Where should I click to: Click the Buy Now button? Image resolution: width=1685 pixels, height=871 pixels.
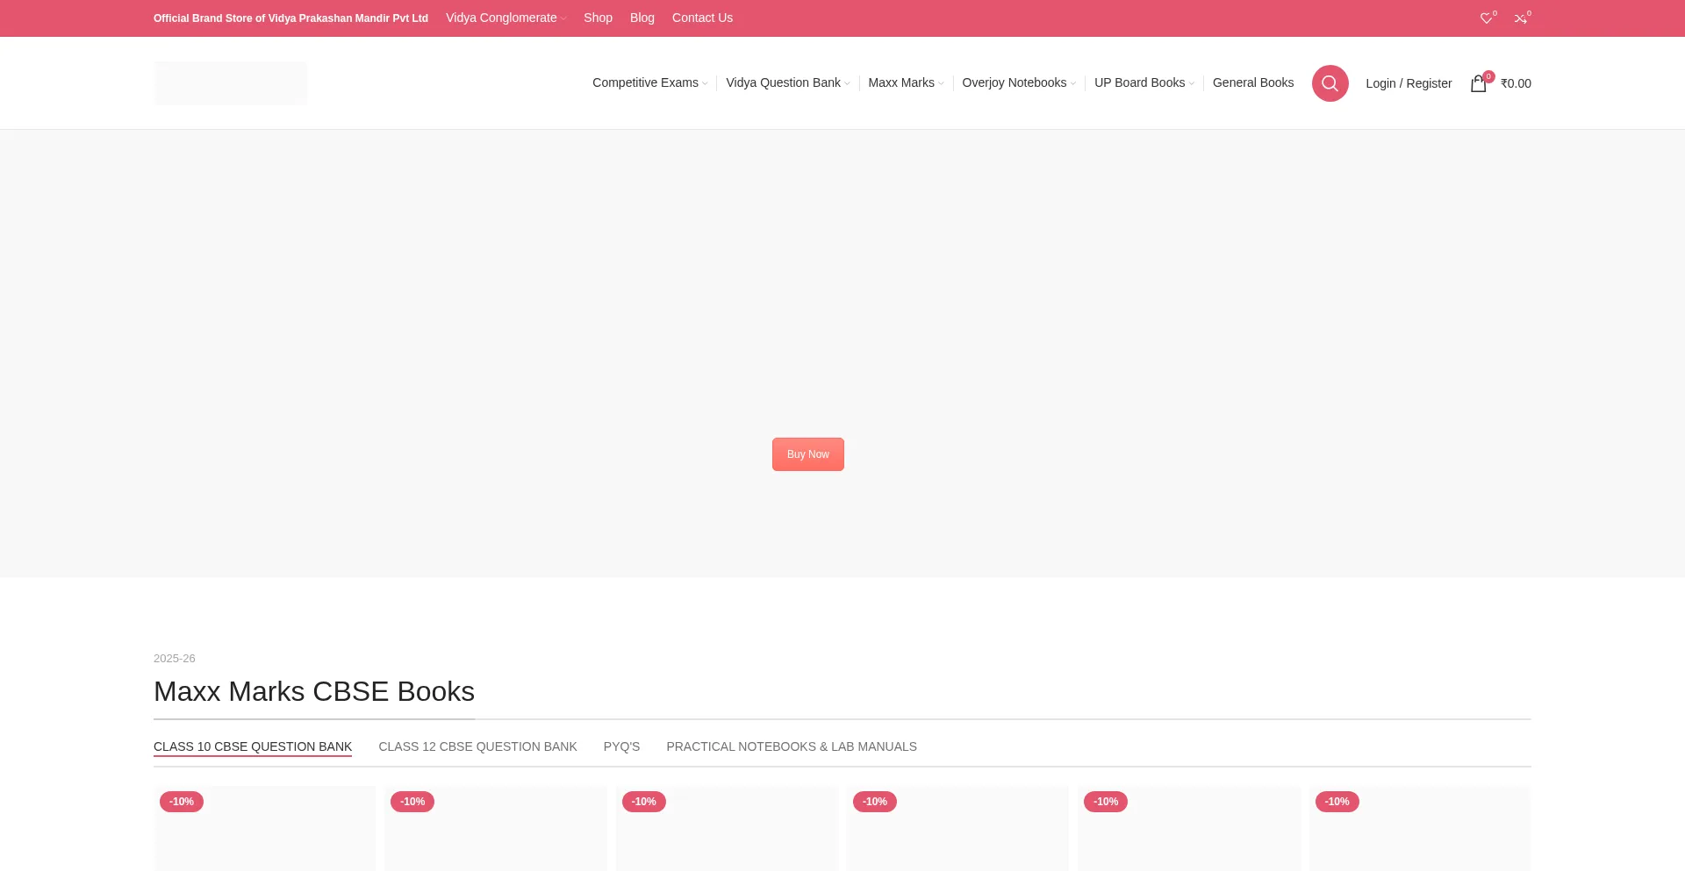pyautogui.click(x=807, y=453)
